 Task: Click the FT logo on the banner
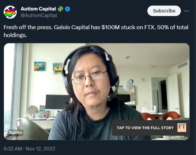pyautogui.click(x=182, y=127)
